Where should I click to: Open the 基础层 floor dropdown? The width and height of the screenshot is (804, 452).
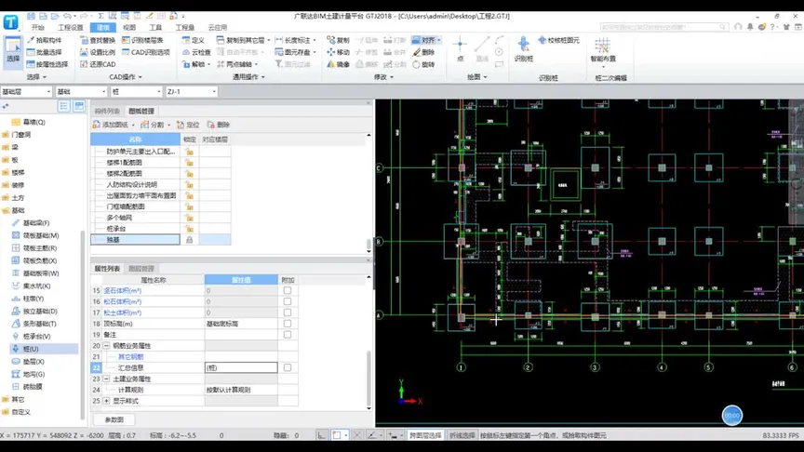click(x=49, y=92)
